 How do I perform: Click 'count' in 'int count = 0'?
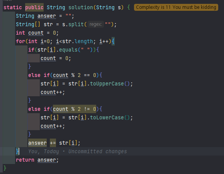click(x=36, y=33)
